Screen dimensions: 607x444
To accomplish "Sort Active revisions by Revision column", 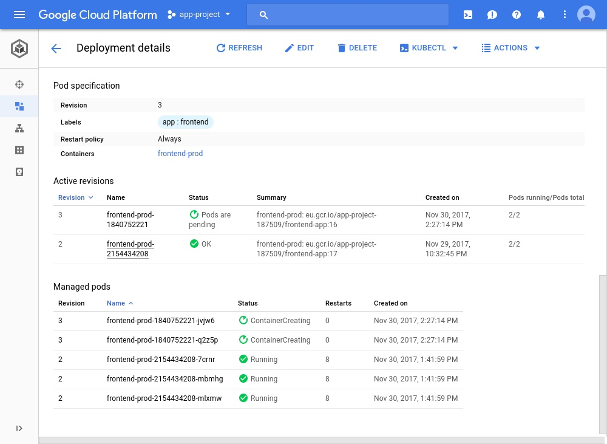I will tap(75, 197).
